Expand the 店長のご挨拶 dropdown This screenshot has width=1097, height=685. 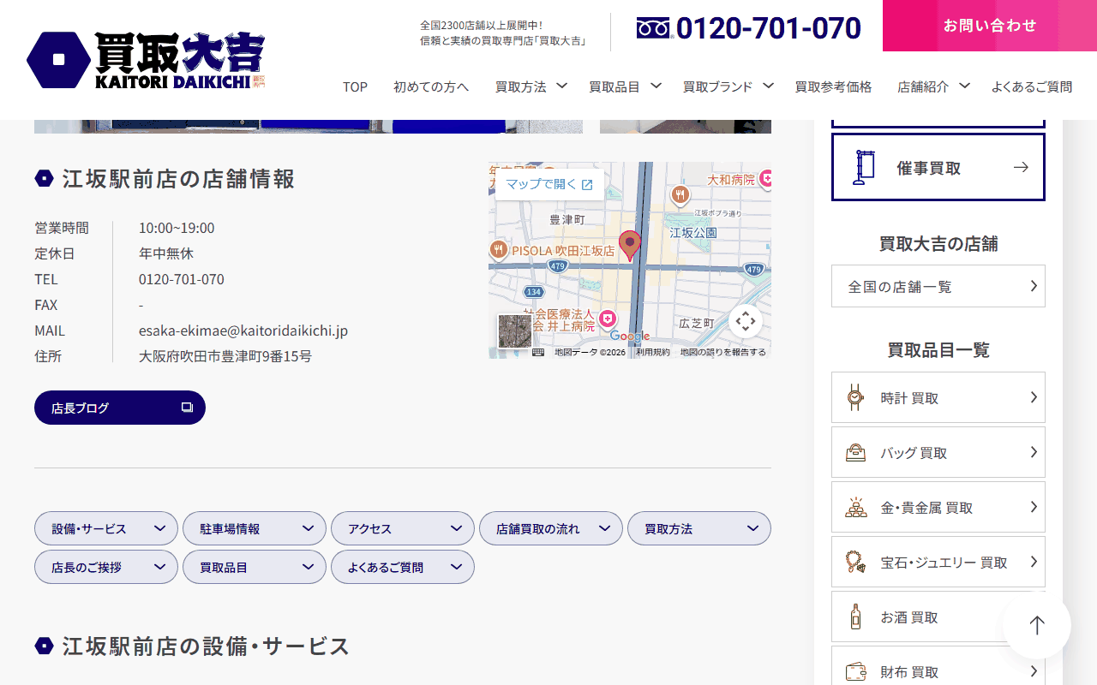click(x=106, y=567)
